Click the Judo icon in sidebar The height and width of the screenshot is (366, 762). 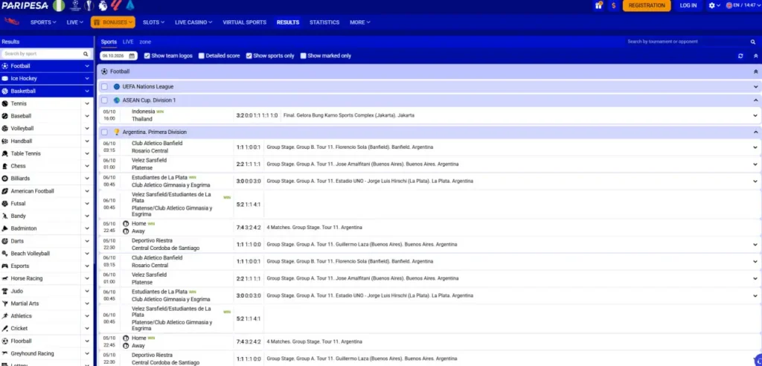(5, 291)
